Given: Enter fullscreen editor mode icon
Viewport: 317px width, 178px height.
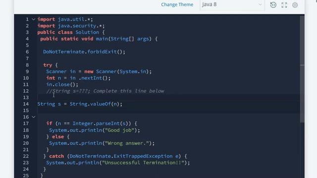Looking at the screenshot, I should [x=284, y=5].
